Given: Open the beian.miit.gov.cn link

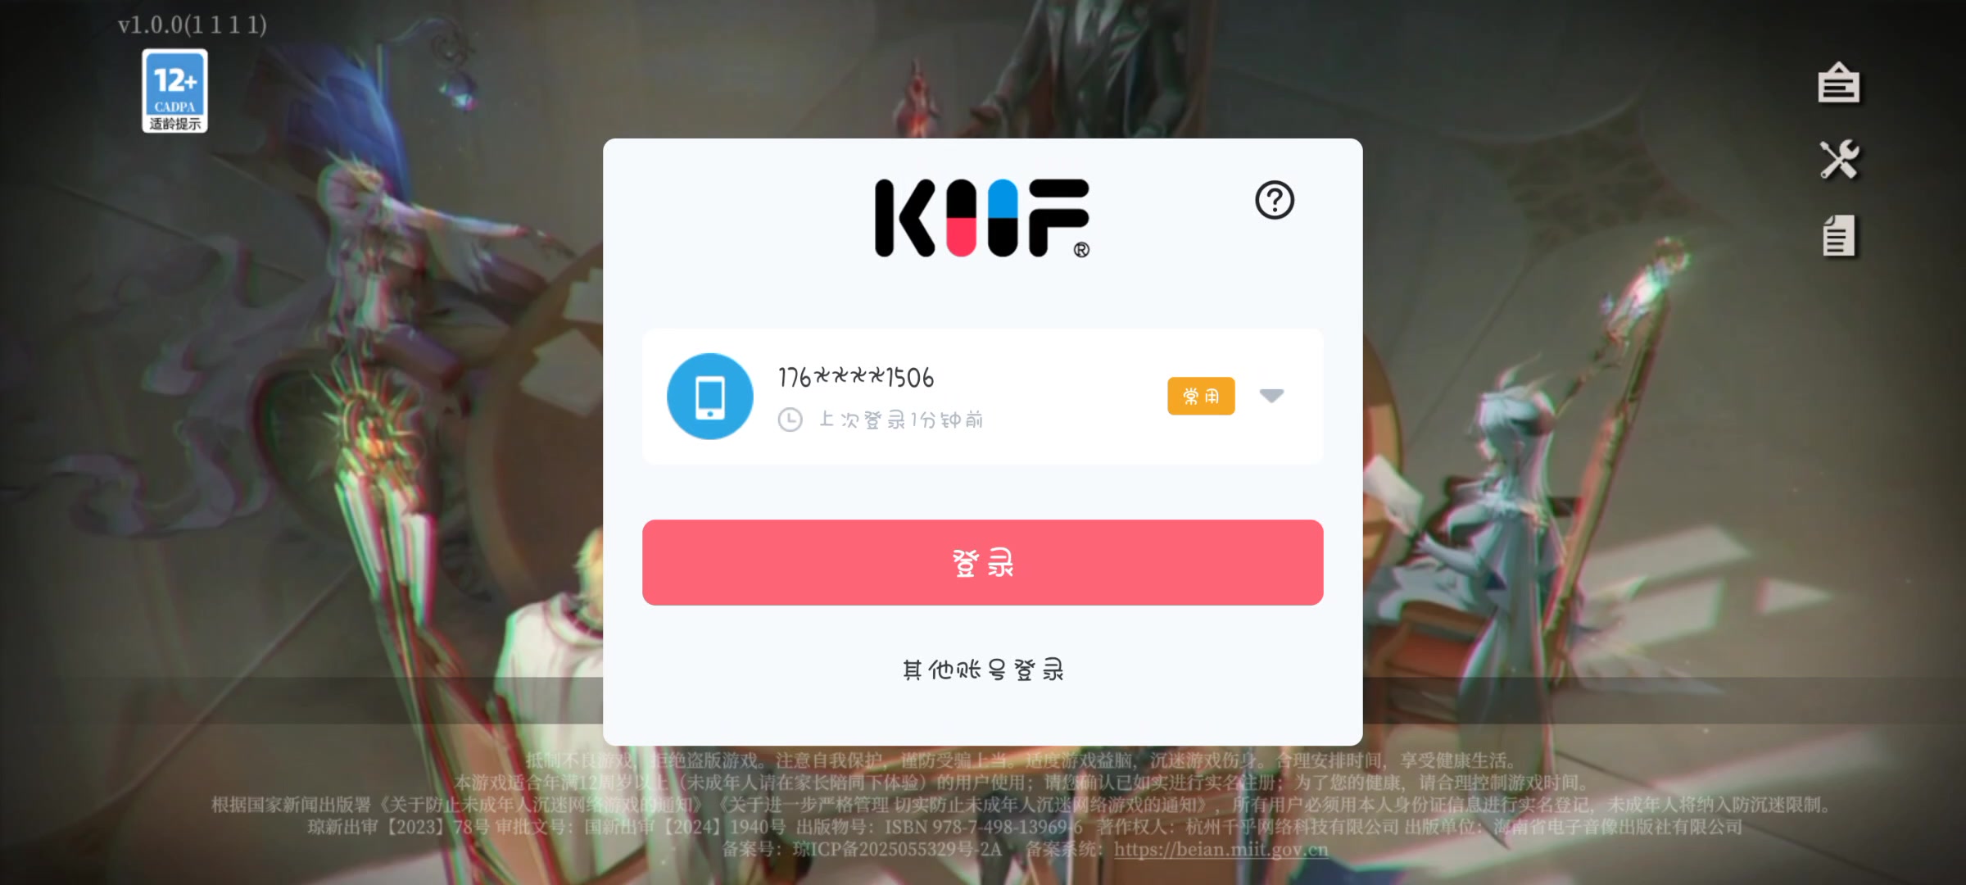Looking at the screenshot, I should pos(1221,850).
